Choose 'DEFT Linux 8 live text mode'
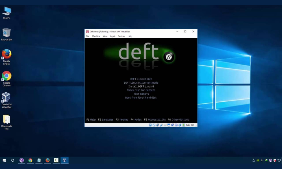 coord(141,83)
